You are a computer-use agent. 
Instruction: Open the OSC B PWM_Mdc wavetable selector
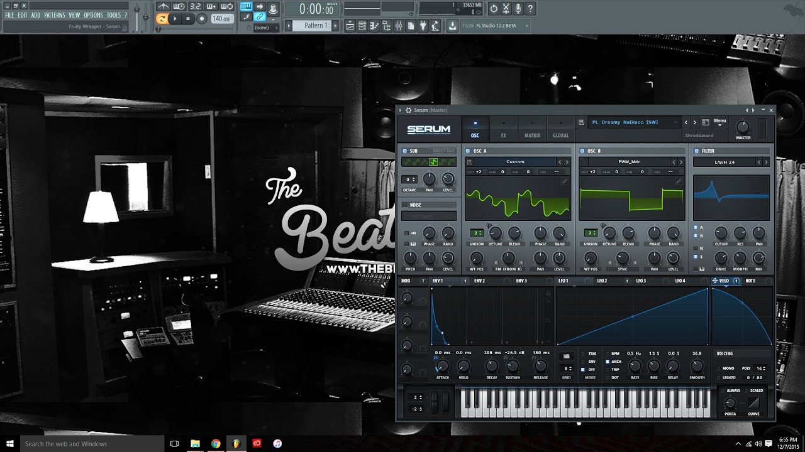click(629, 162)
